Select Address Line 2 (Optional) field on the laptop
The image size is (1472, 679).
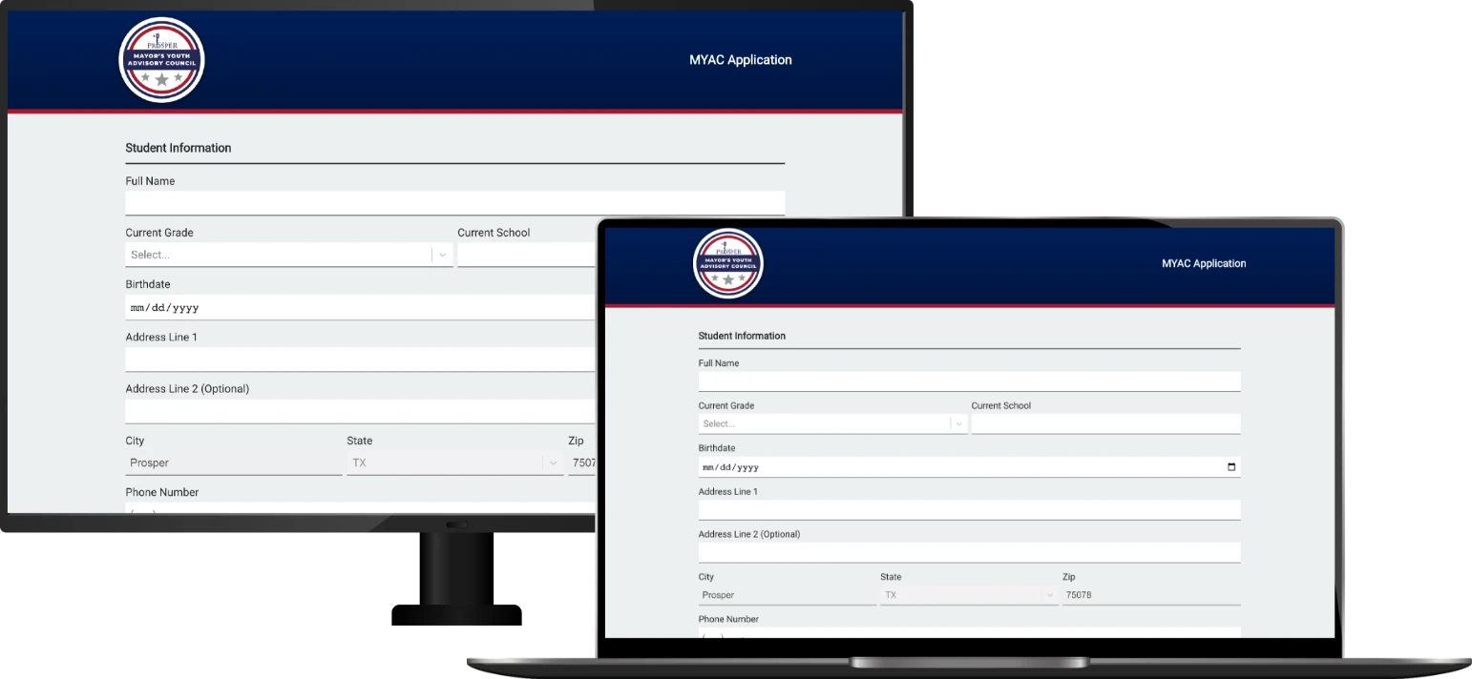pyautogui.click(x=968, y=552)
